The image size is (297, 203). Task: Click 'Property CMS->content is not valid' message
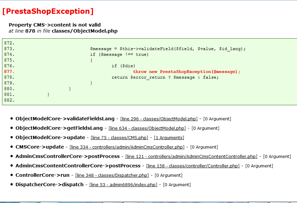pos(55,25)
